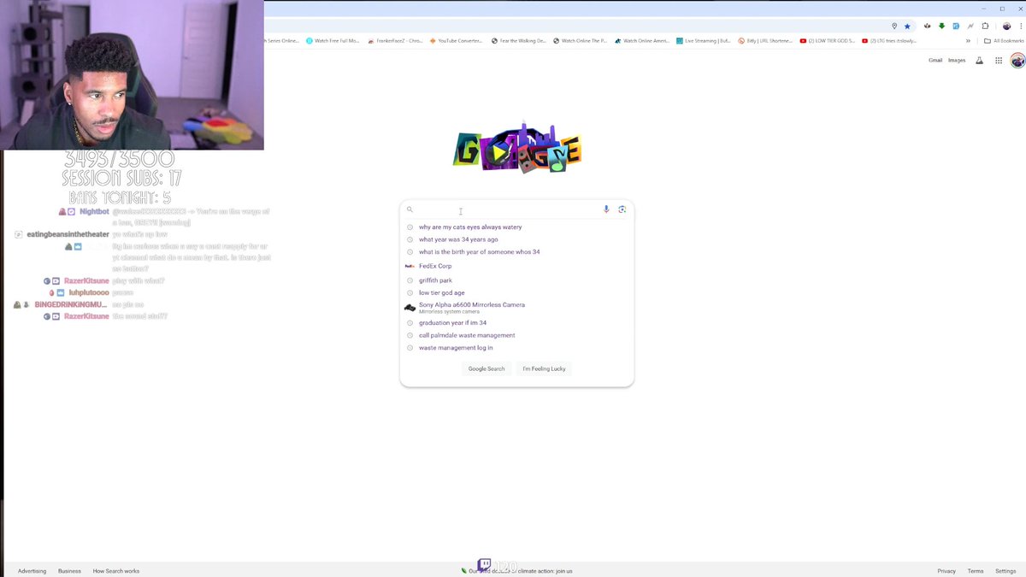The image size is (1026, 577).
Task: Open the Chrome profile avatar in toolbar
Action: point(1007,26)
